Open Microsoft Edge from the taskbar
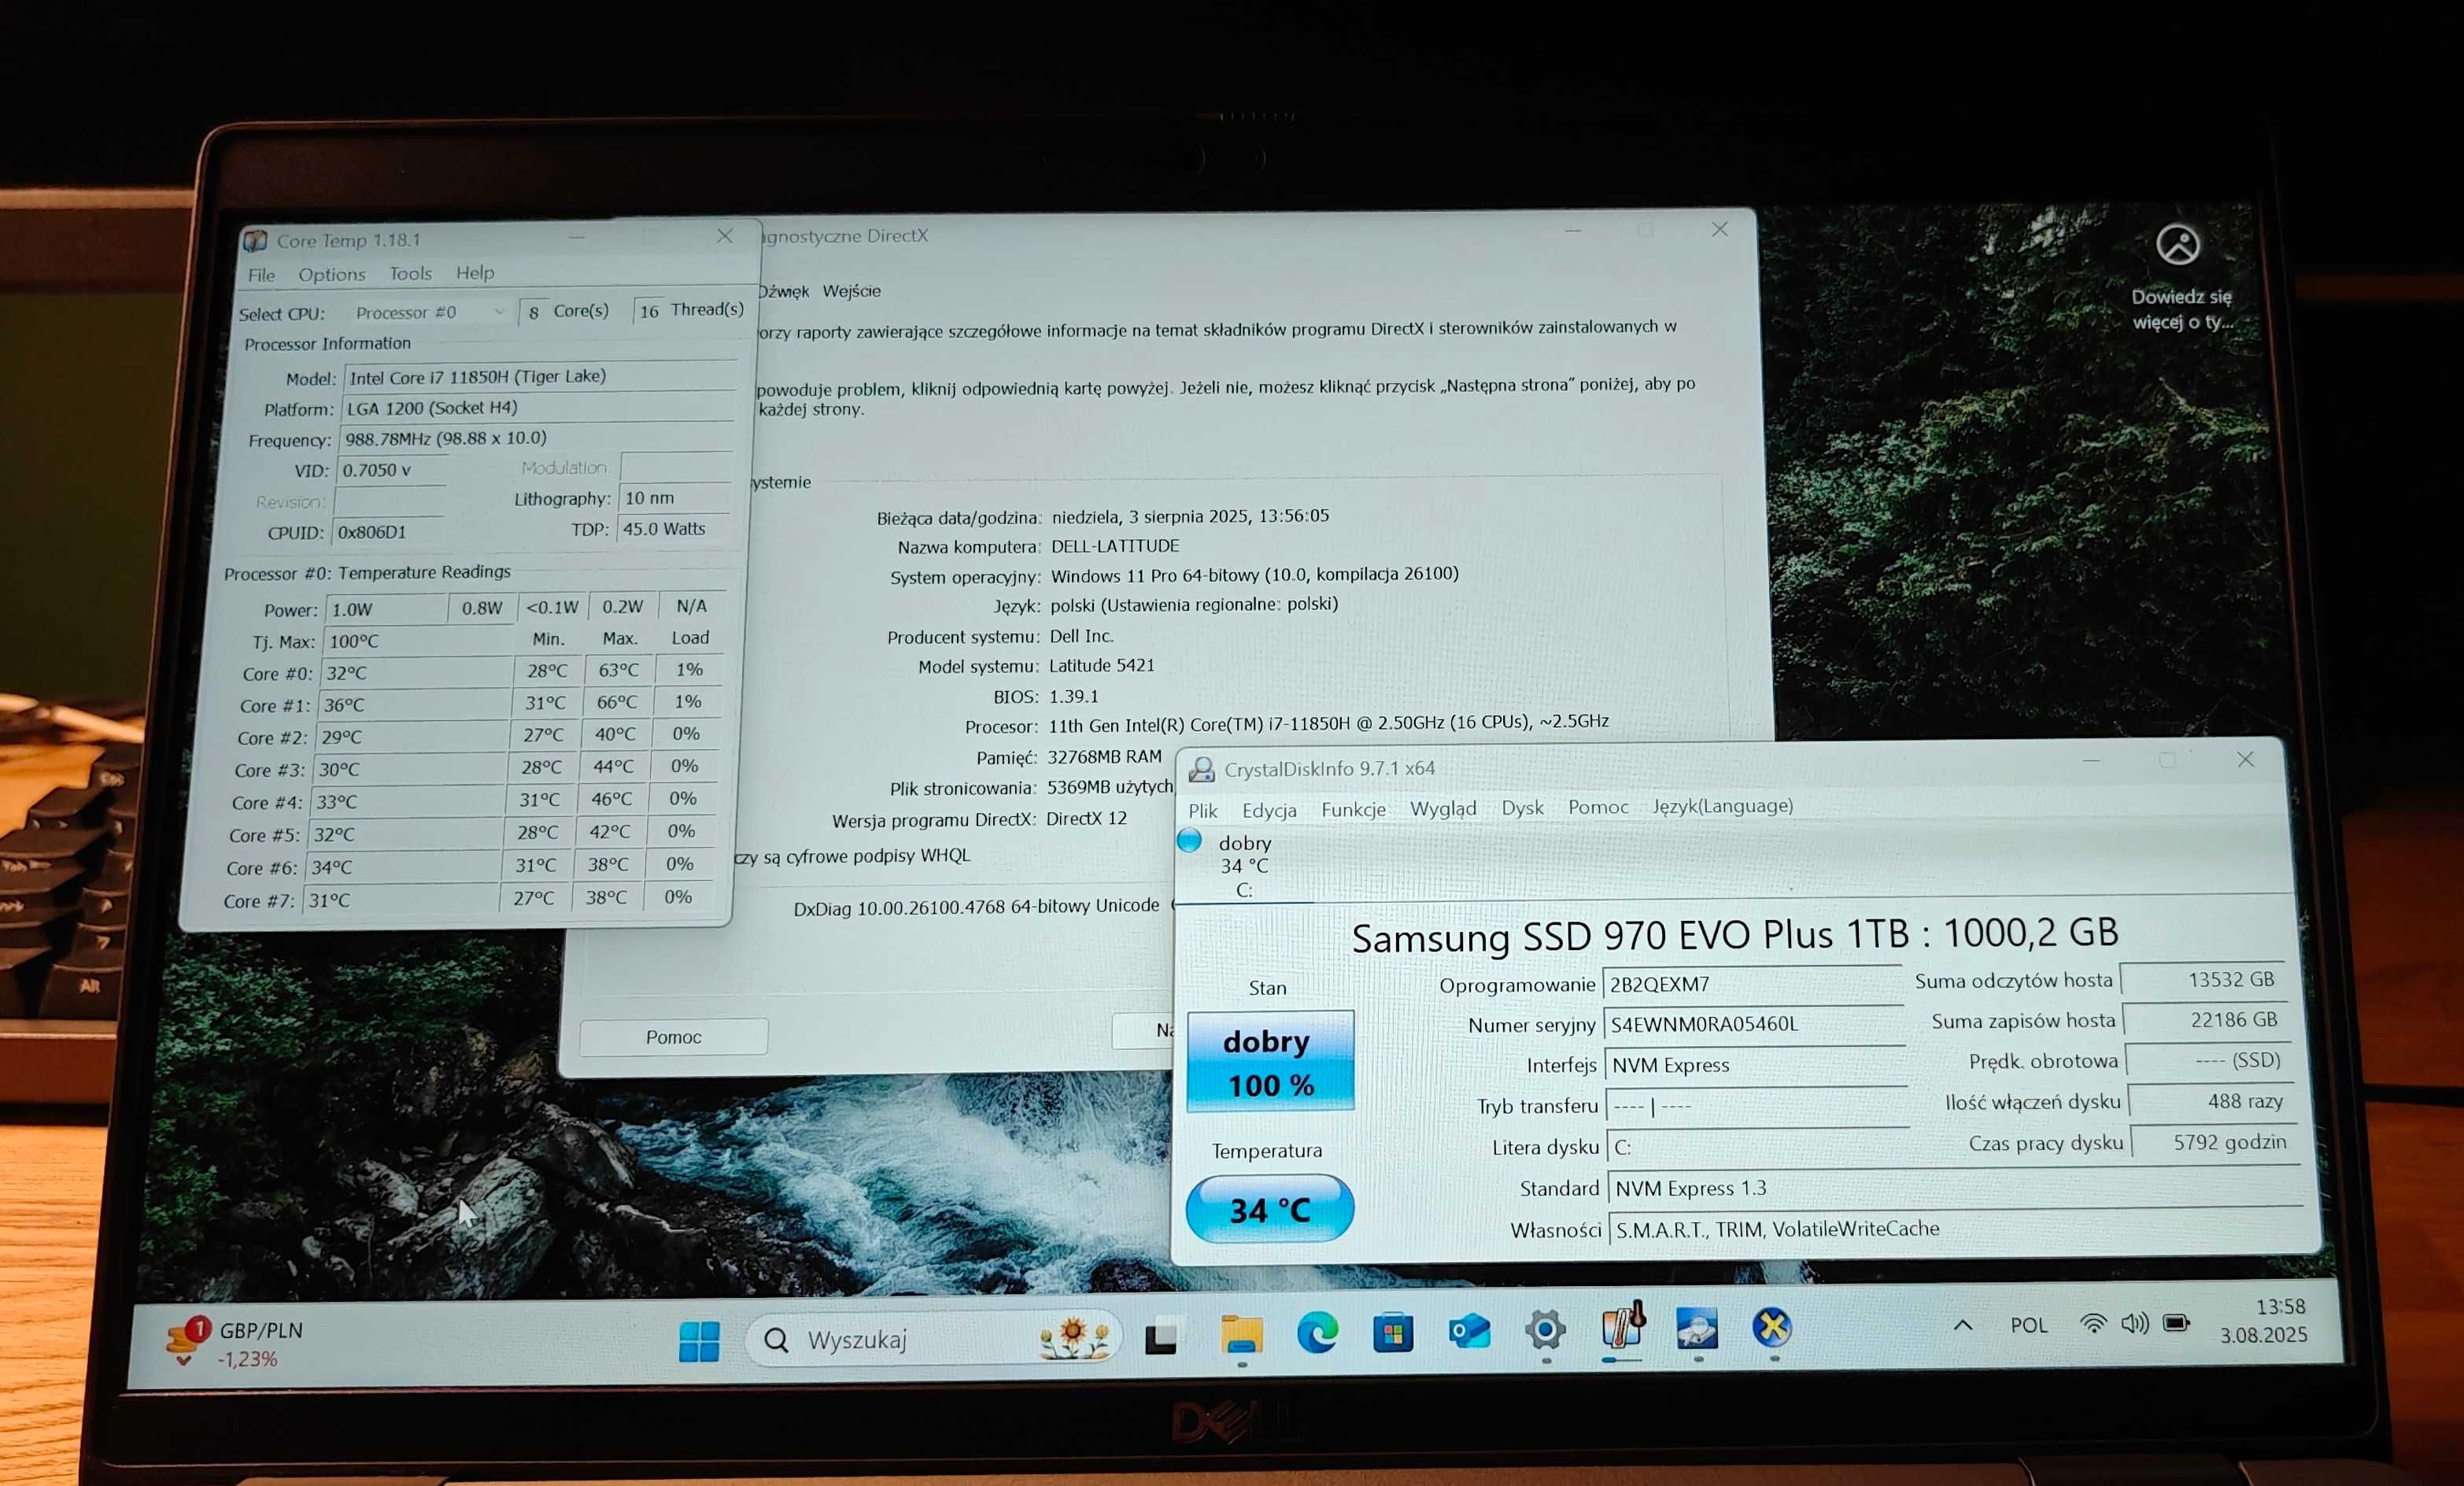 coord(1317,1333)
